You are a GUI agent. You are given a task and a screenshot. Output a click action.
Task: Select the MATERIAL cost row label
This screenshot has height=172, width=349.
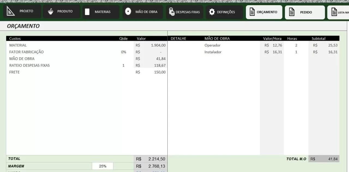(x=18, y=45)
